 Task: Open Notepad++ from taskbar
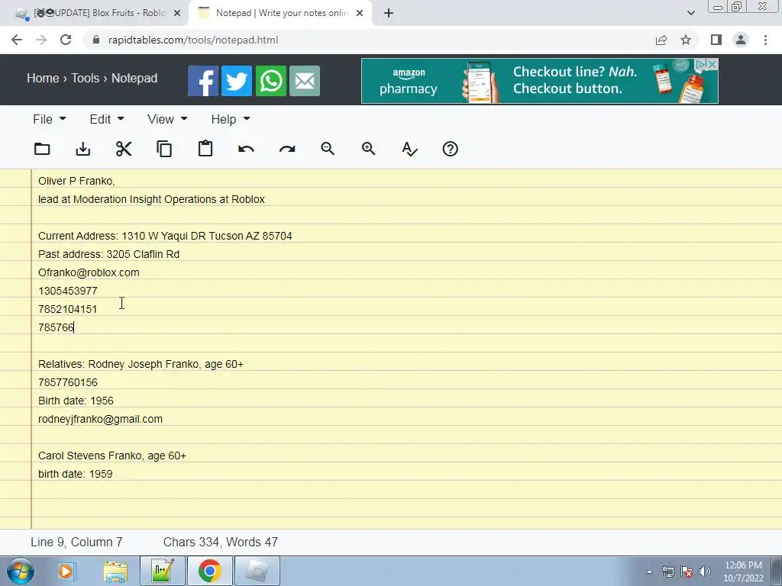[163, 571]
